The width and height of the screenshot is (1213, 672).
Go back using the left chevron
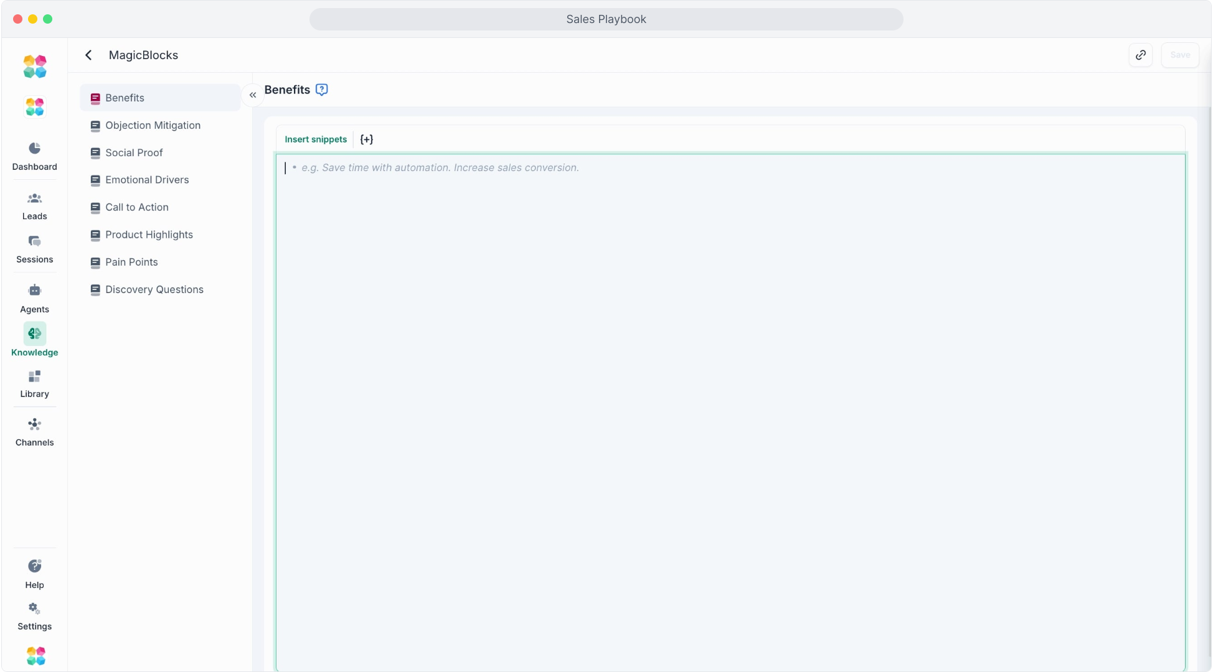88,55
